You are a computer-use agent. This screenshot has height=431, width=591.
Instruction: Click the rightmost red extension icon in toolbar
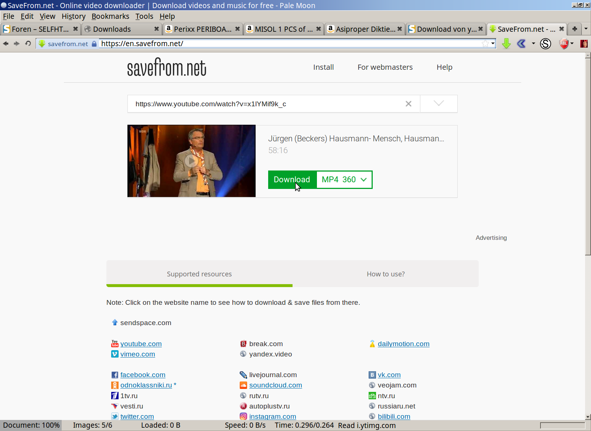point(584,44)
